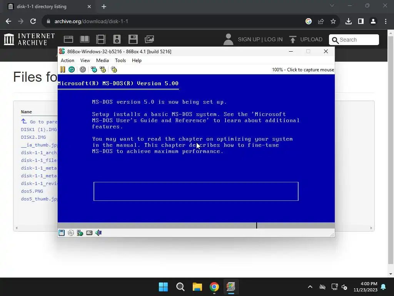Open the Archive images icon
The image size is (394, 296).
tap(149, 39)
